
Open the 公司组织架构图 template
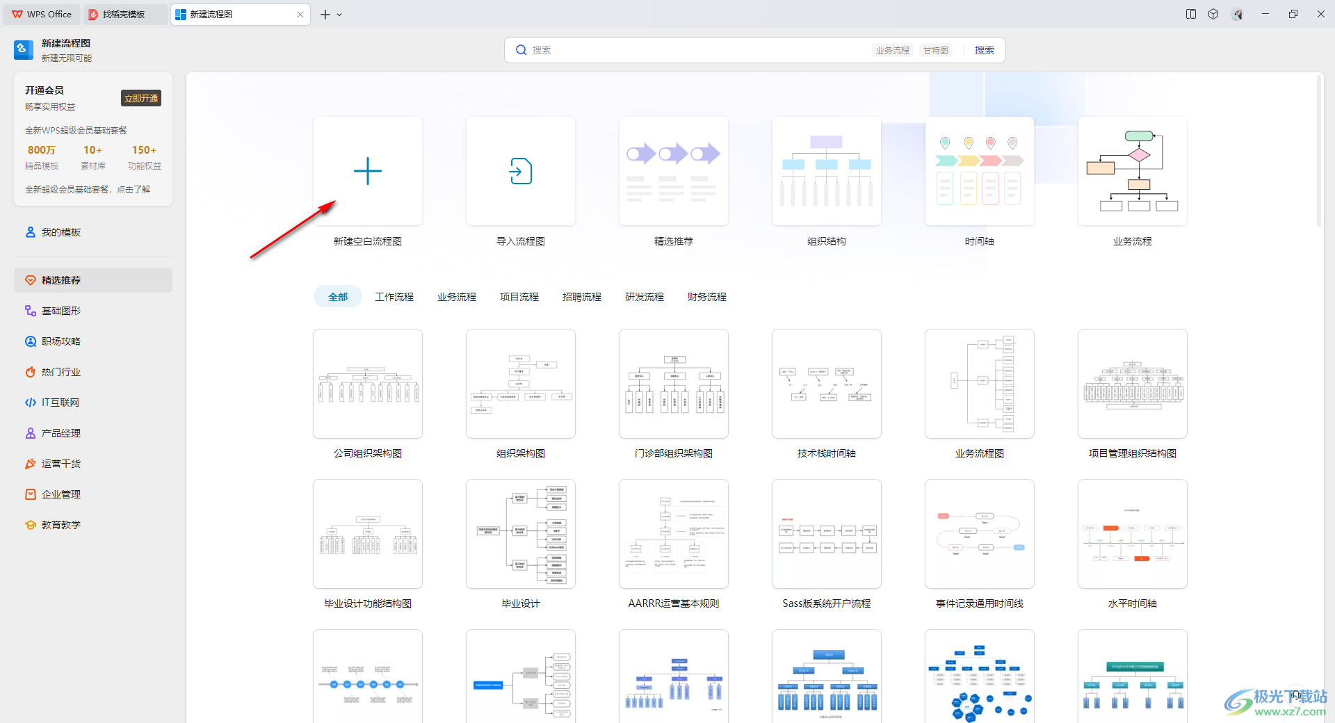(x=368, y=384)
